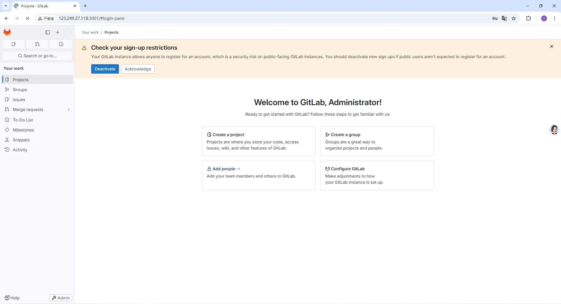Open the Chrome profile avatar

(544, 18)
